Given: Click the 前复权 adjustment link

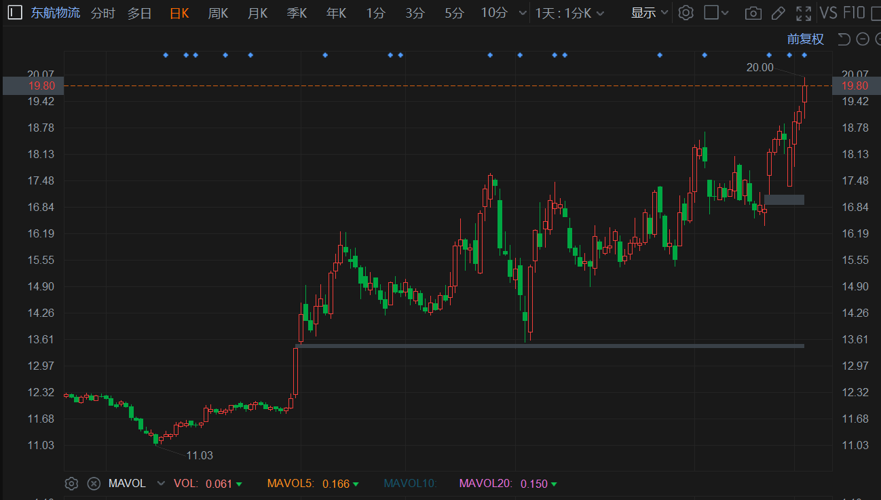Looking at the screenshot, I should click(805, 39).
